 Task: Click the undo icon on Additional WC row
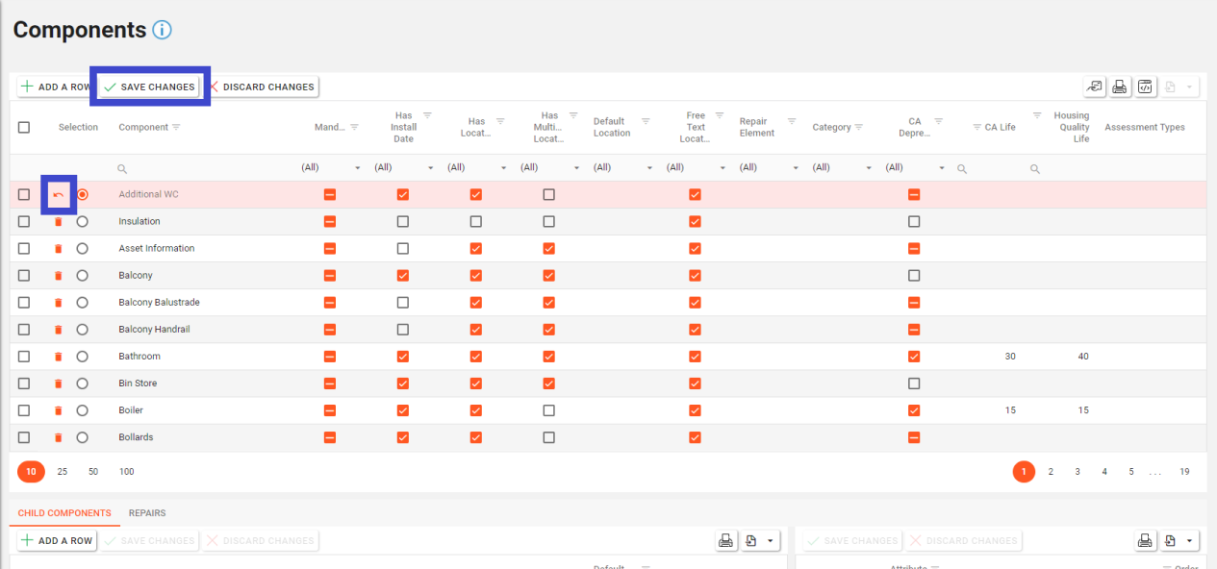click(x=58, y=195)
